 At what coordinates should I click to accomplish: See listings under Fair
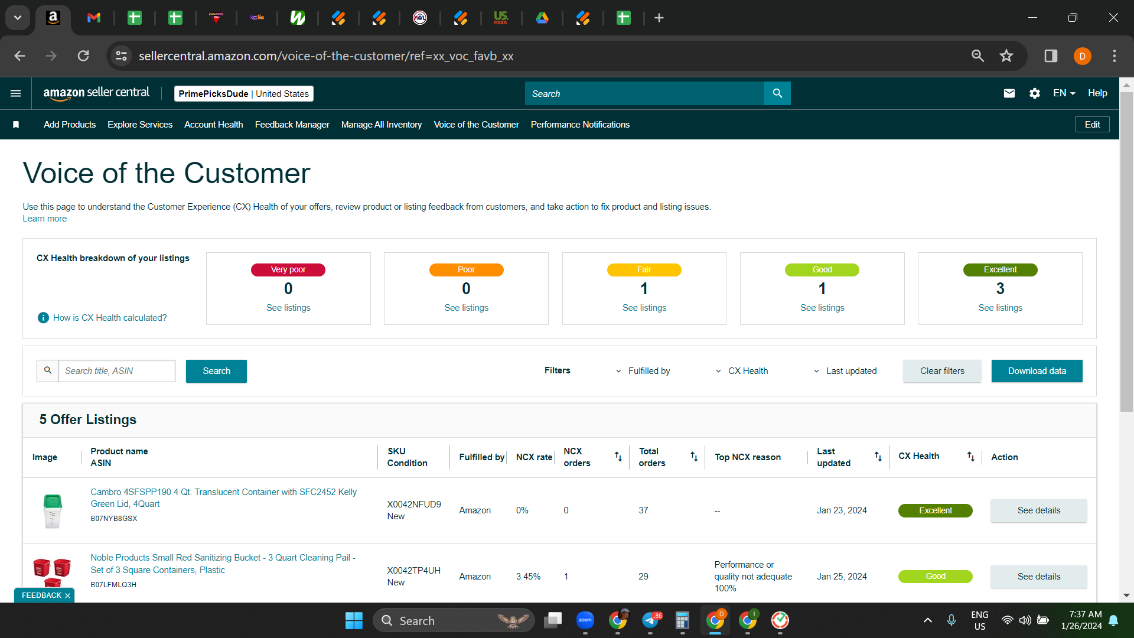click(644, 308)
